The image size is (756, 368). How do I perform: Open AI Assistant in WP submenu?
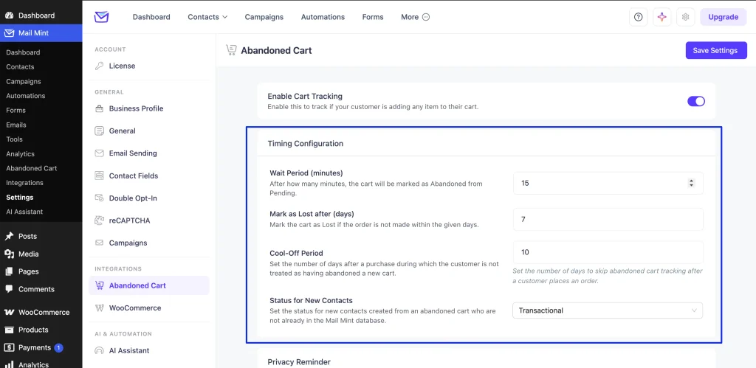tap(24, 212)
